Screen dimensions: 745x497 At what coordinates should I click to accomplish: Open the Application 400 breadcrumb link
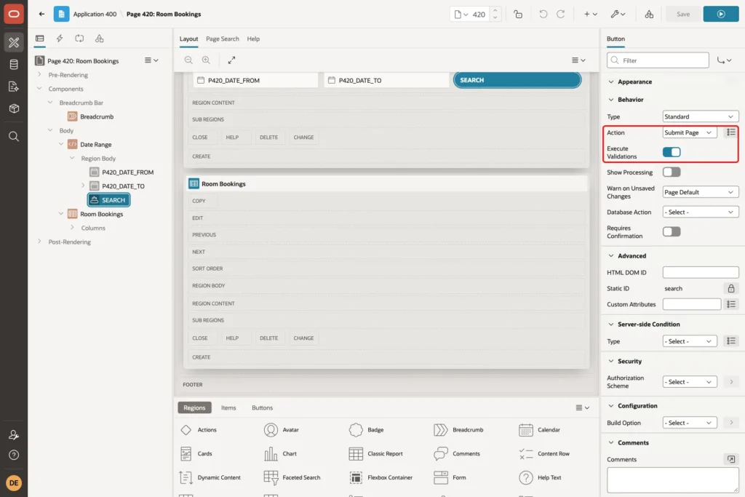pyautogui.click(x=95, y=15)
